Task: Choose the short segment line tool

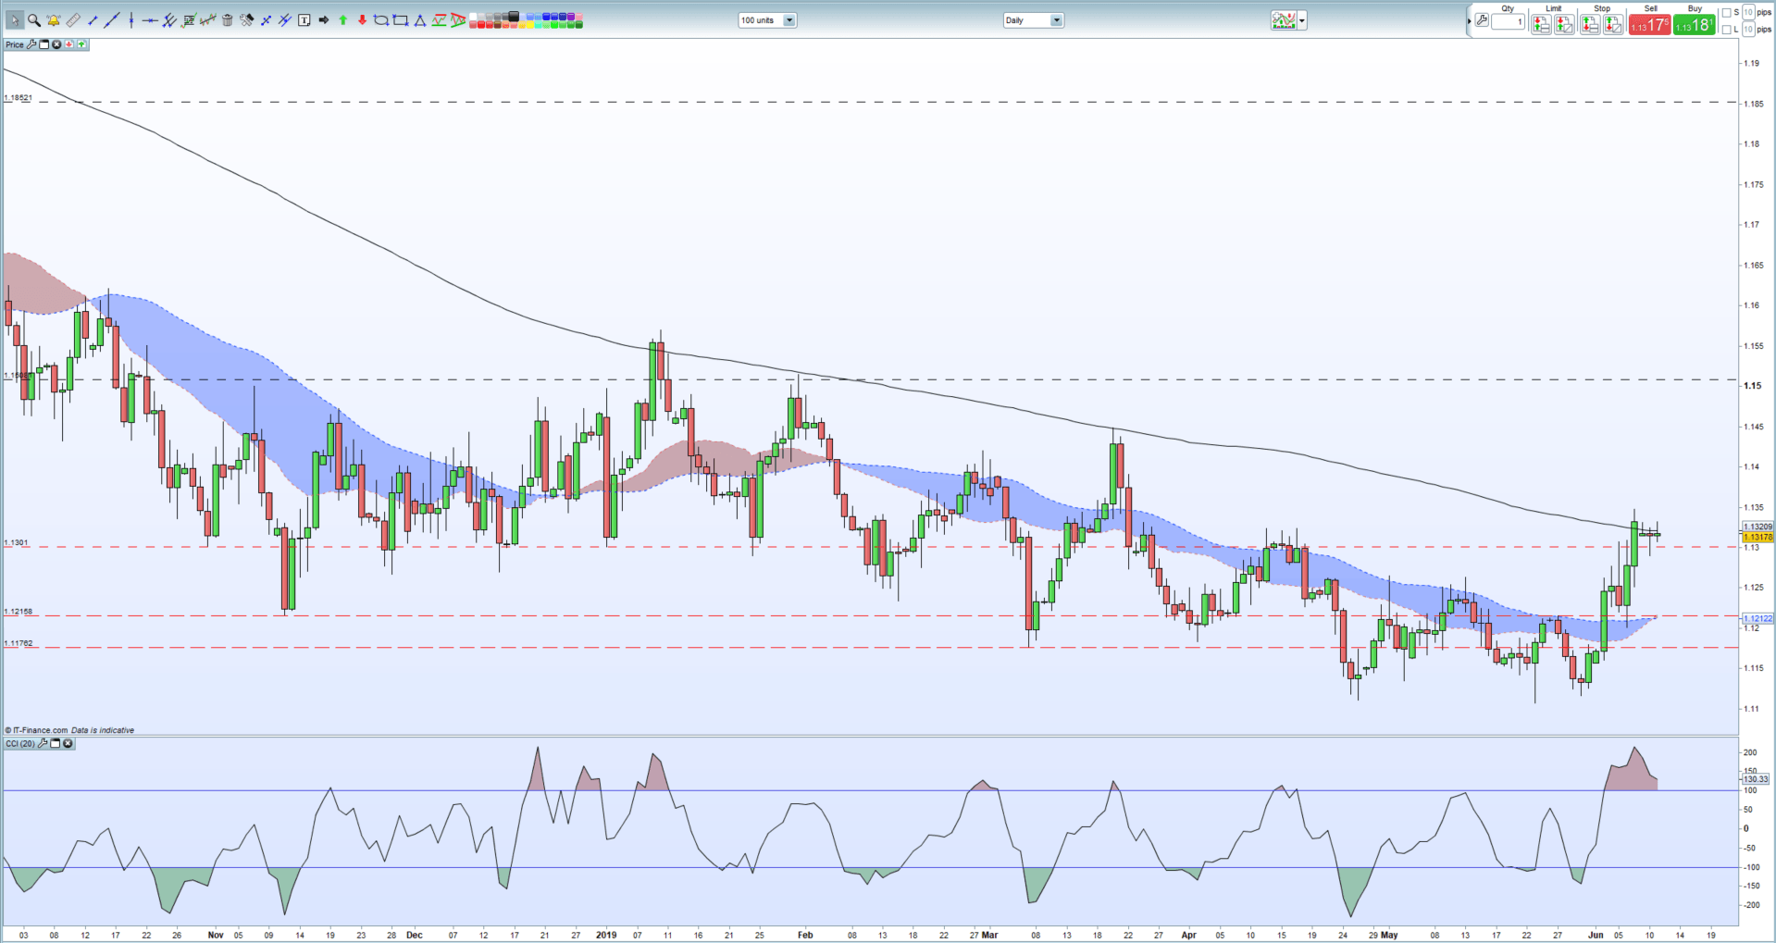Action: click(93, 19)
